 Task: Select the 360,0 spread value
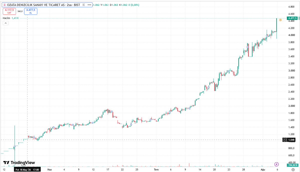20,11
